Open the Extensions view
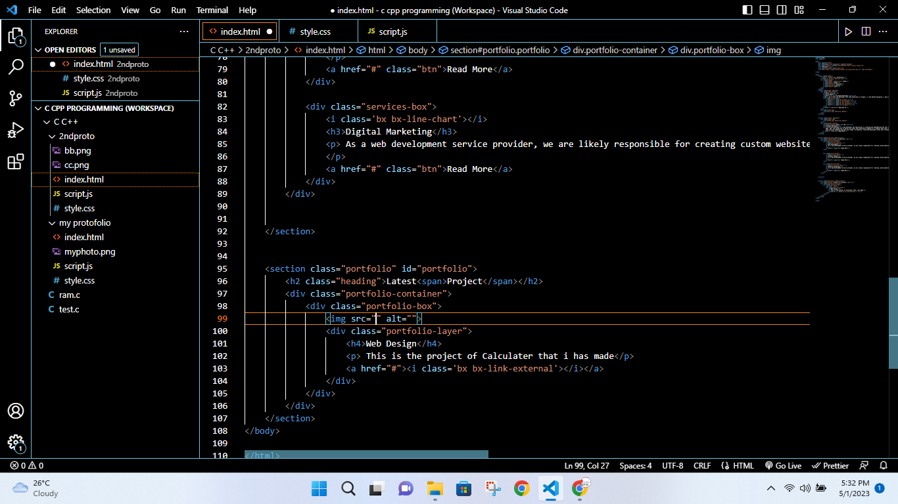The image size is (898, 504). click(16, 162)
